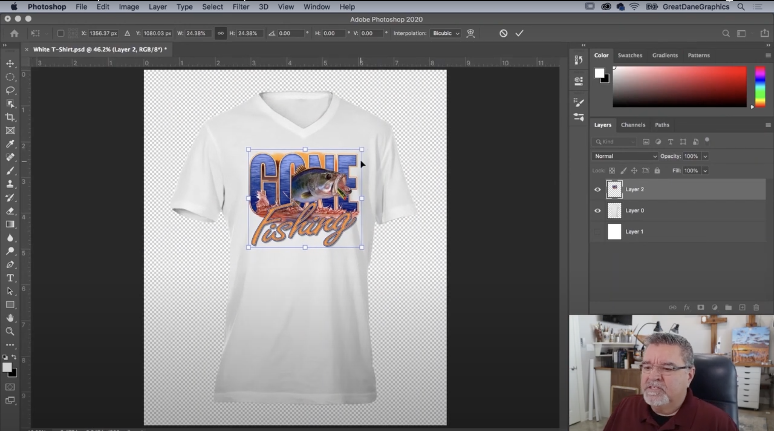The image size is (774, 431).
Task: Cancel the transform operation
Action: [503, 33]
